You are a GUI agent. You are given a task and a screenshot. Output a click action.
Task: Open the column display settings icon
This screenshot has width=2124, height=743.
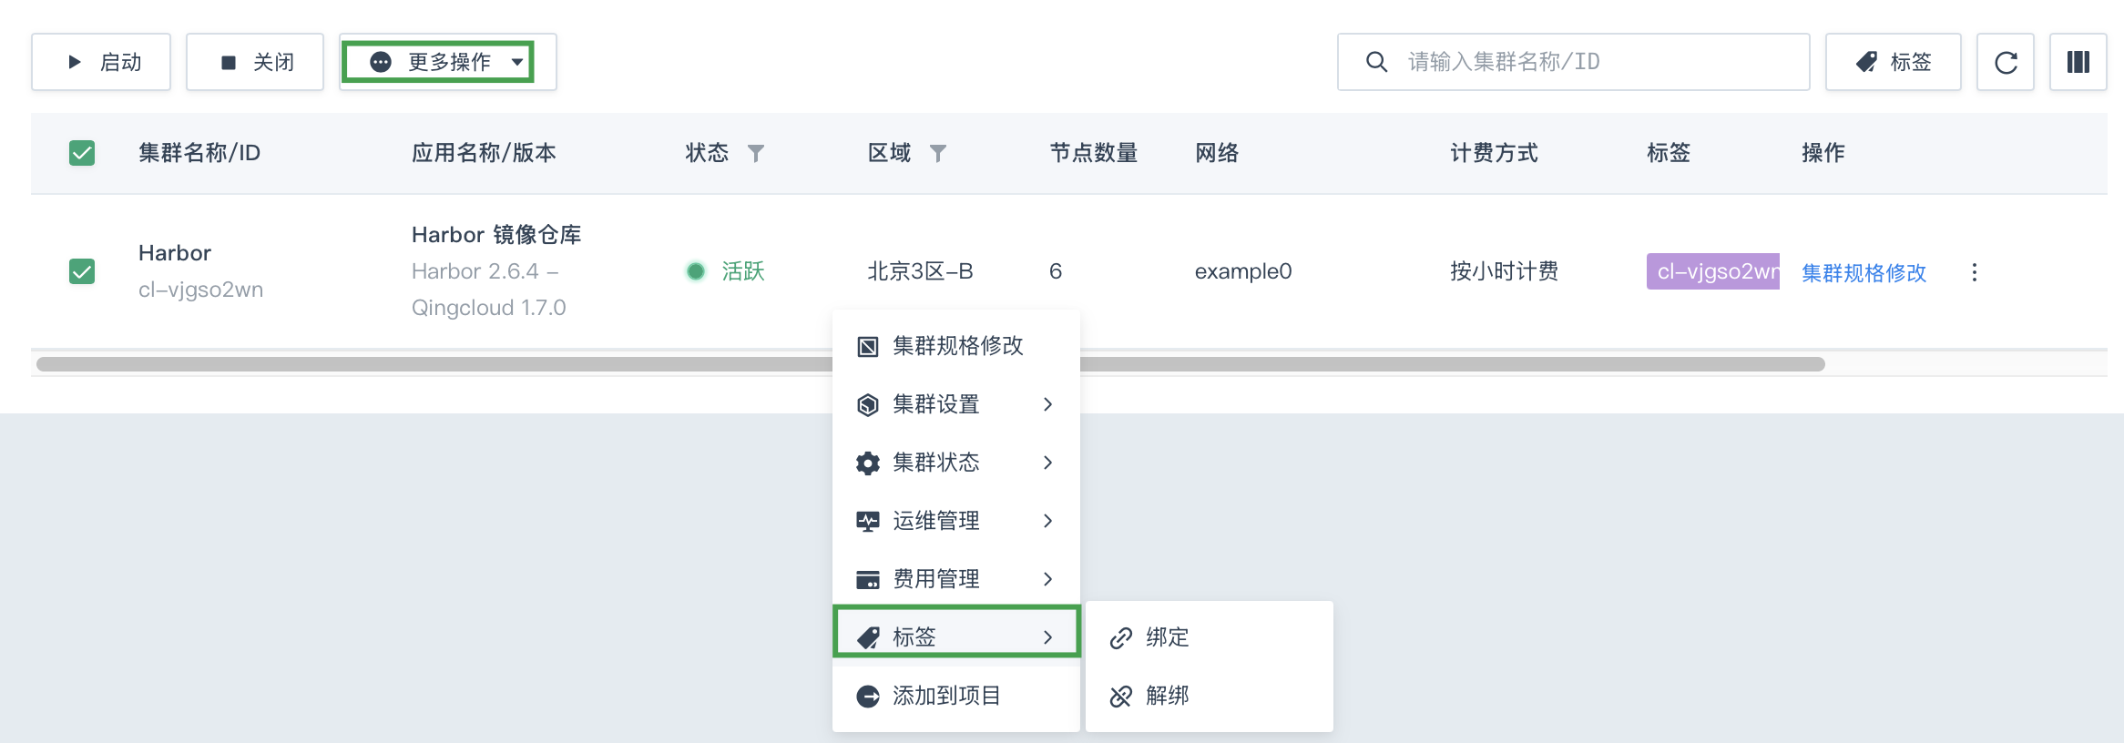coord(2078,62)
